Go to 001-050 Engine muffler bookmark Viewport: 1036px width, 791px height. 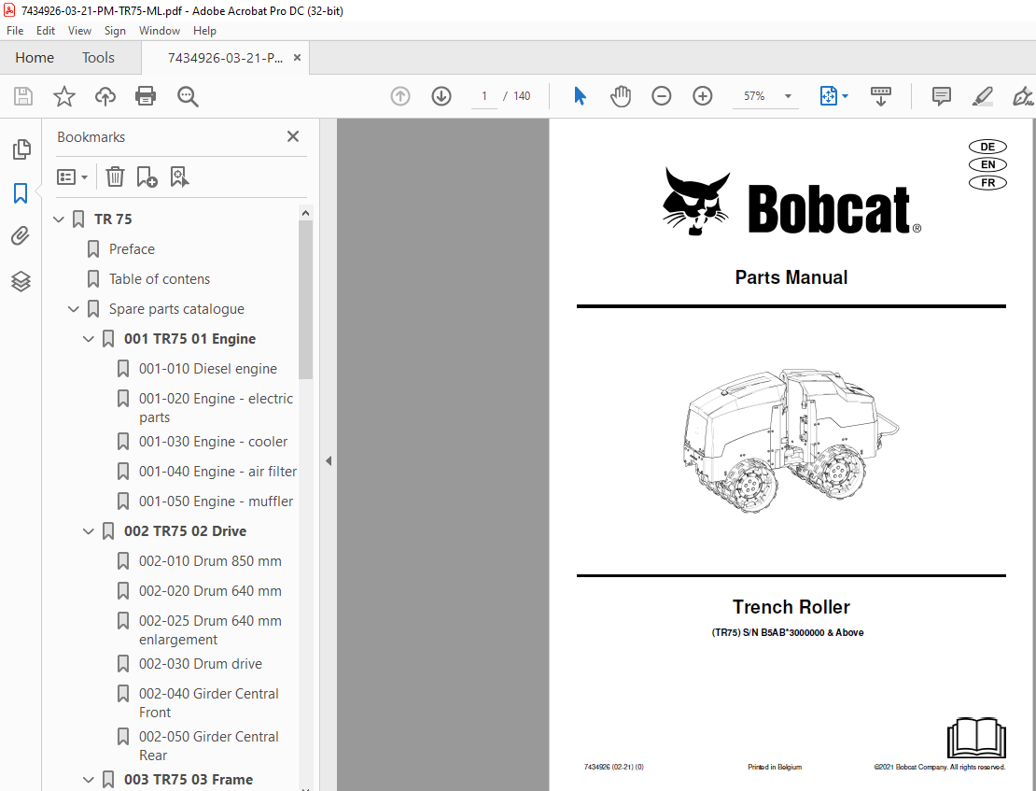(x=216, y=501)
